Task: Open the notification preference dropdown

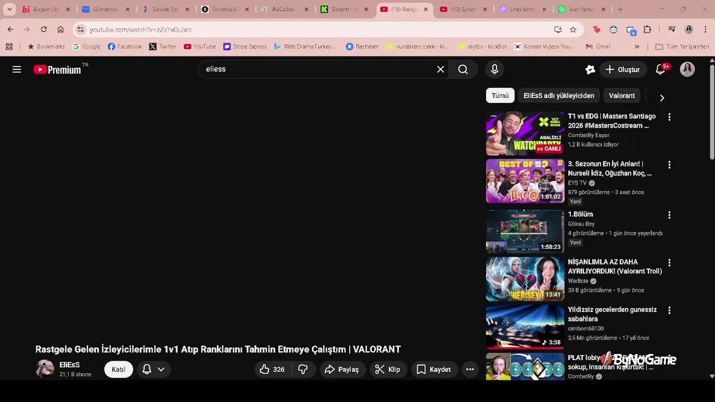Action: (x=153, y=369)
